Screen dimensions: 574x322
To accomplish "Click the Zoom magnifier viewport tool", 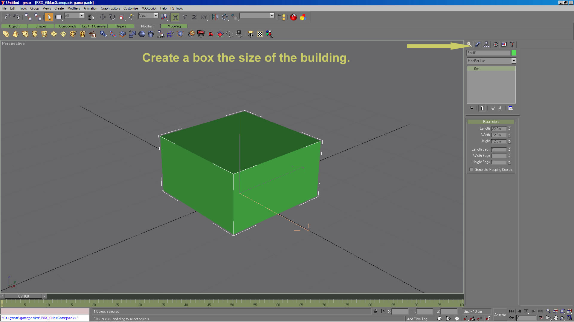I will pos(548,311).
